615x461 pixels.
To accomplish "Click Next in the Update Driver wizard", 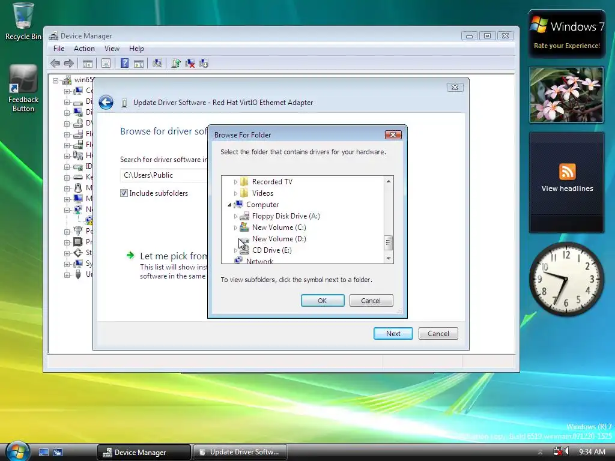I will 393,334.
